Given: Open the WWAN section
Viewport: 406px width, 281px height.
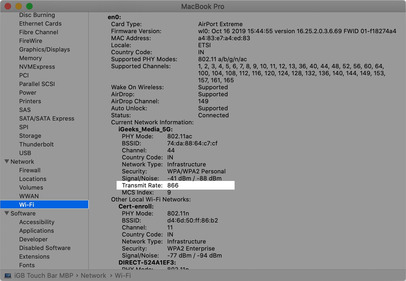Looking at the screenshot, I should [29, 196].
